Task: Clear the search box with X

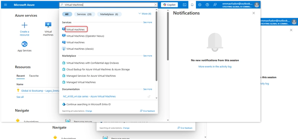Action: click(156, 5)
